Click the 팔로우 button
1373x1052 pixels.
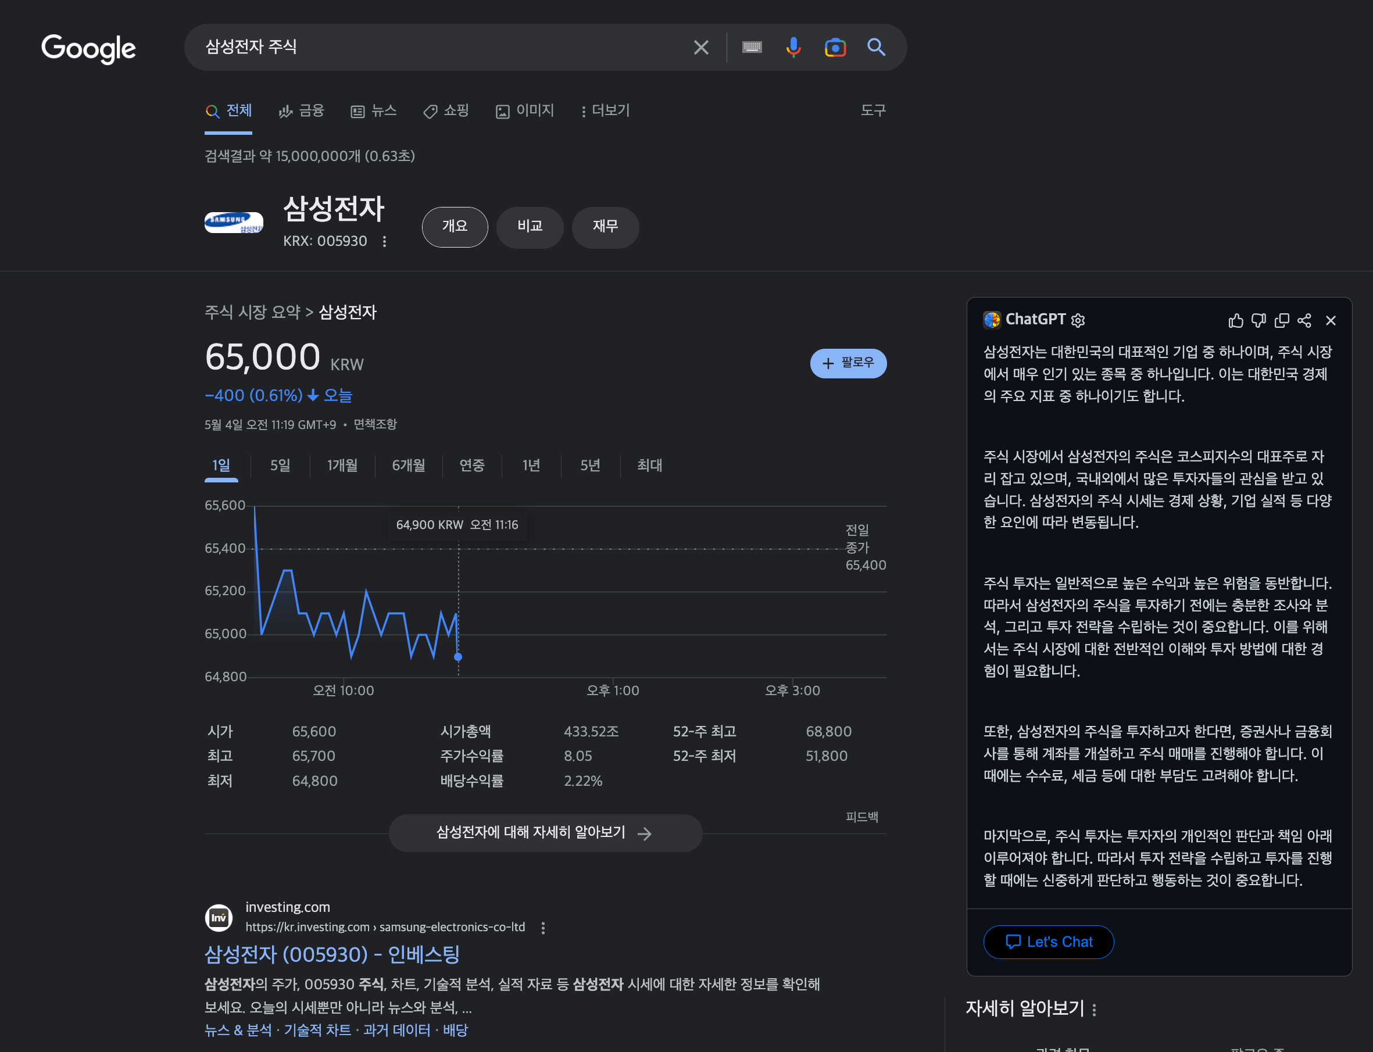pyautogui.click(x=848, y=363)
